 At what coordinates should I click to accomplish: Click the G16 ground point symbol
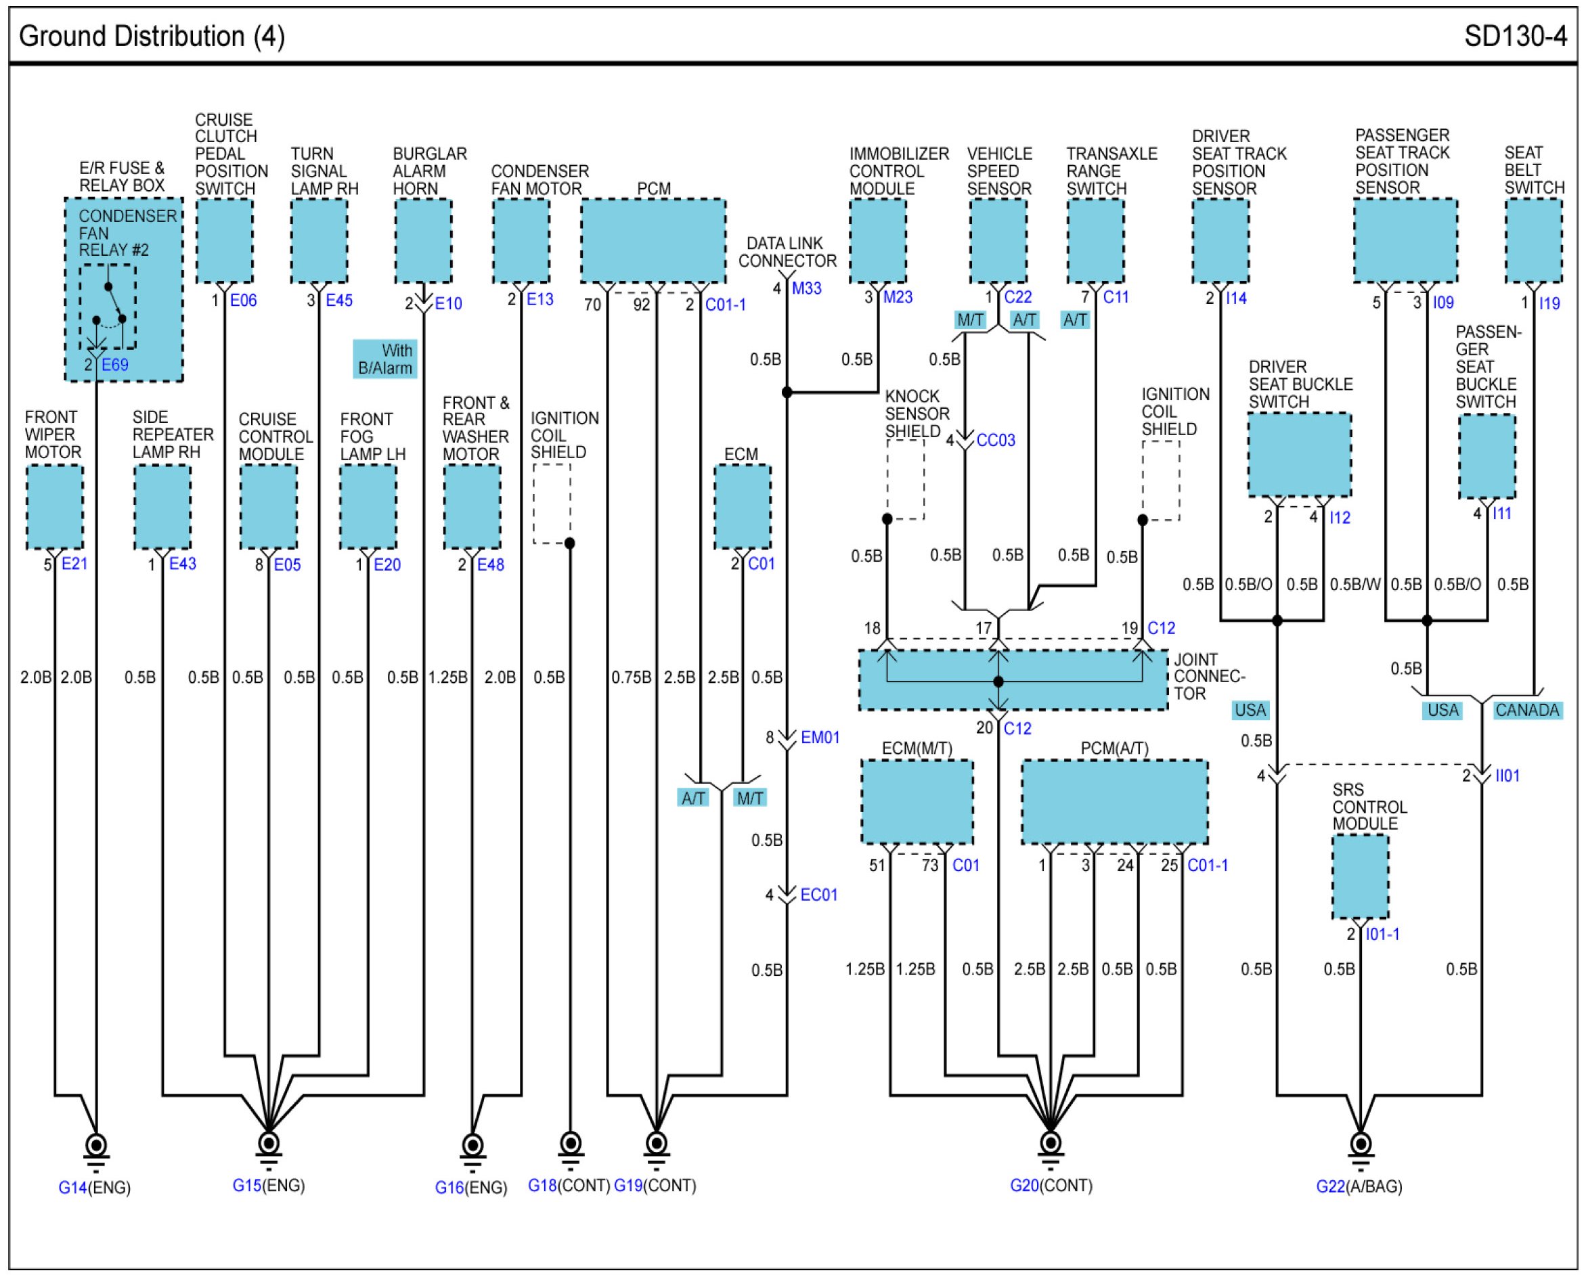[x=472, y=1146]
